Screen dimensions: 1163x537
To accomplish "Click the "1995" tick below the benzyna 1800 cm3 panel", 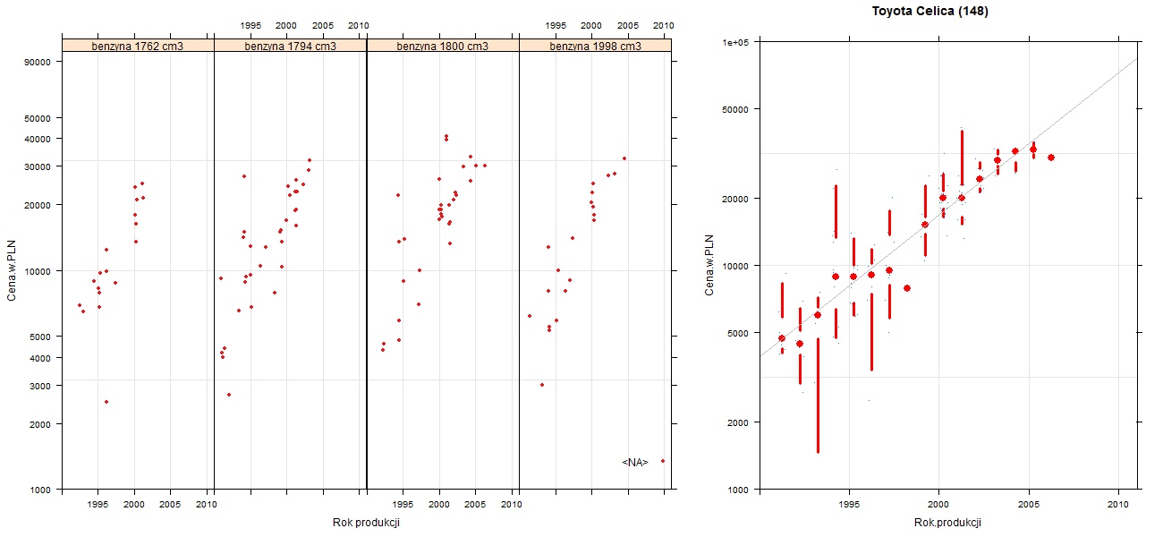I will [403, 505].
